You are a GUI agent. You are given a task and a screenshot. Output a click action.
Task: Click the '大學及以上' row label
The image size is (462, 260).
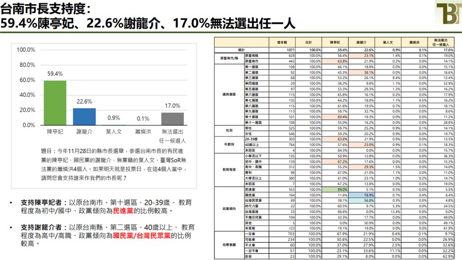253,178
